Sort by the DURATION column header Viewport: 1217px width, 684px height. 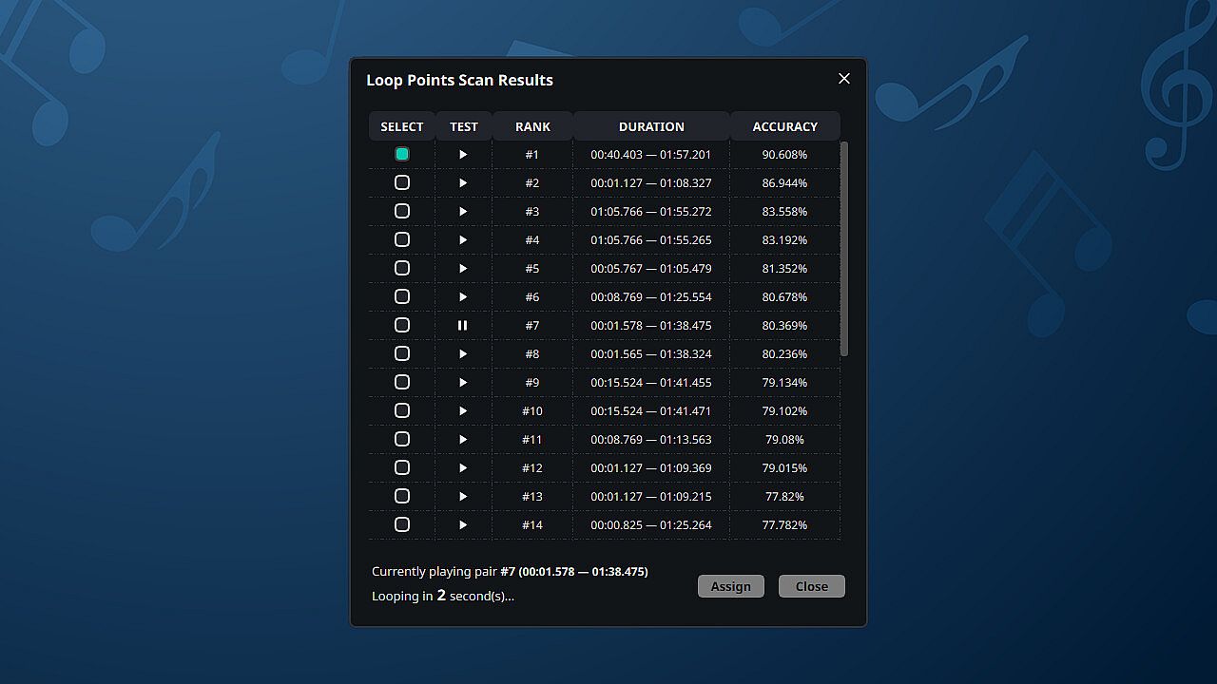[651, 126]
